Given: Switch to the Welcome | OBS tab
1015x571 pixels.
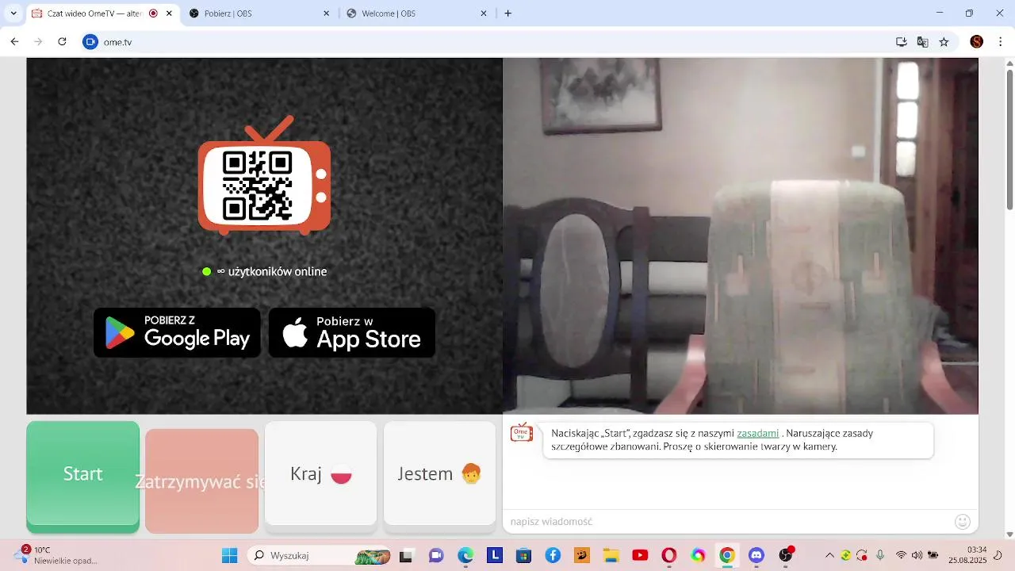Looking at the screenshot, I should point(418,13).
